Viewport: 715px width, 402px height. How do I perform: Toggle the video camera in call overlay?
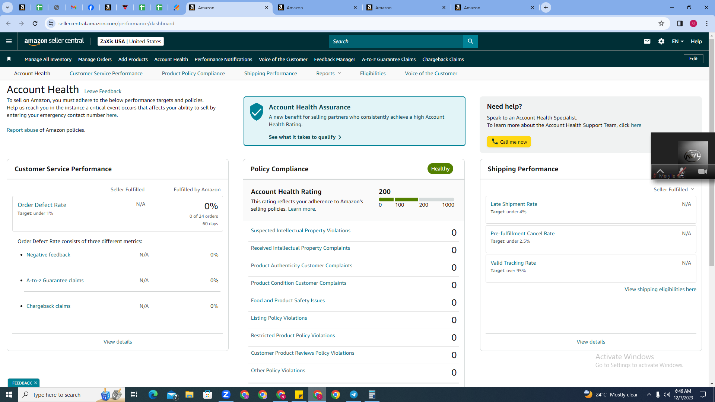pyautogui.click(x=703, y=172)
